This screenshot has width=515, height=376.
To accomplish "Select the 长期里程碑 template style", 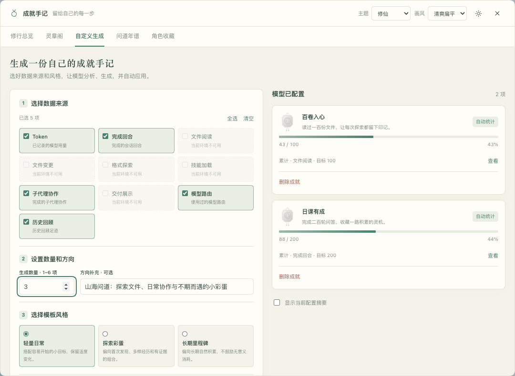I will (216, 346).
